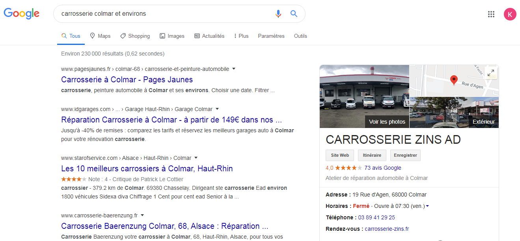Click the Voir les photos thumbnail
Viewport: 520px width, 241px height.
pyautogui.click(x=364, y=96)
